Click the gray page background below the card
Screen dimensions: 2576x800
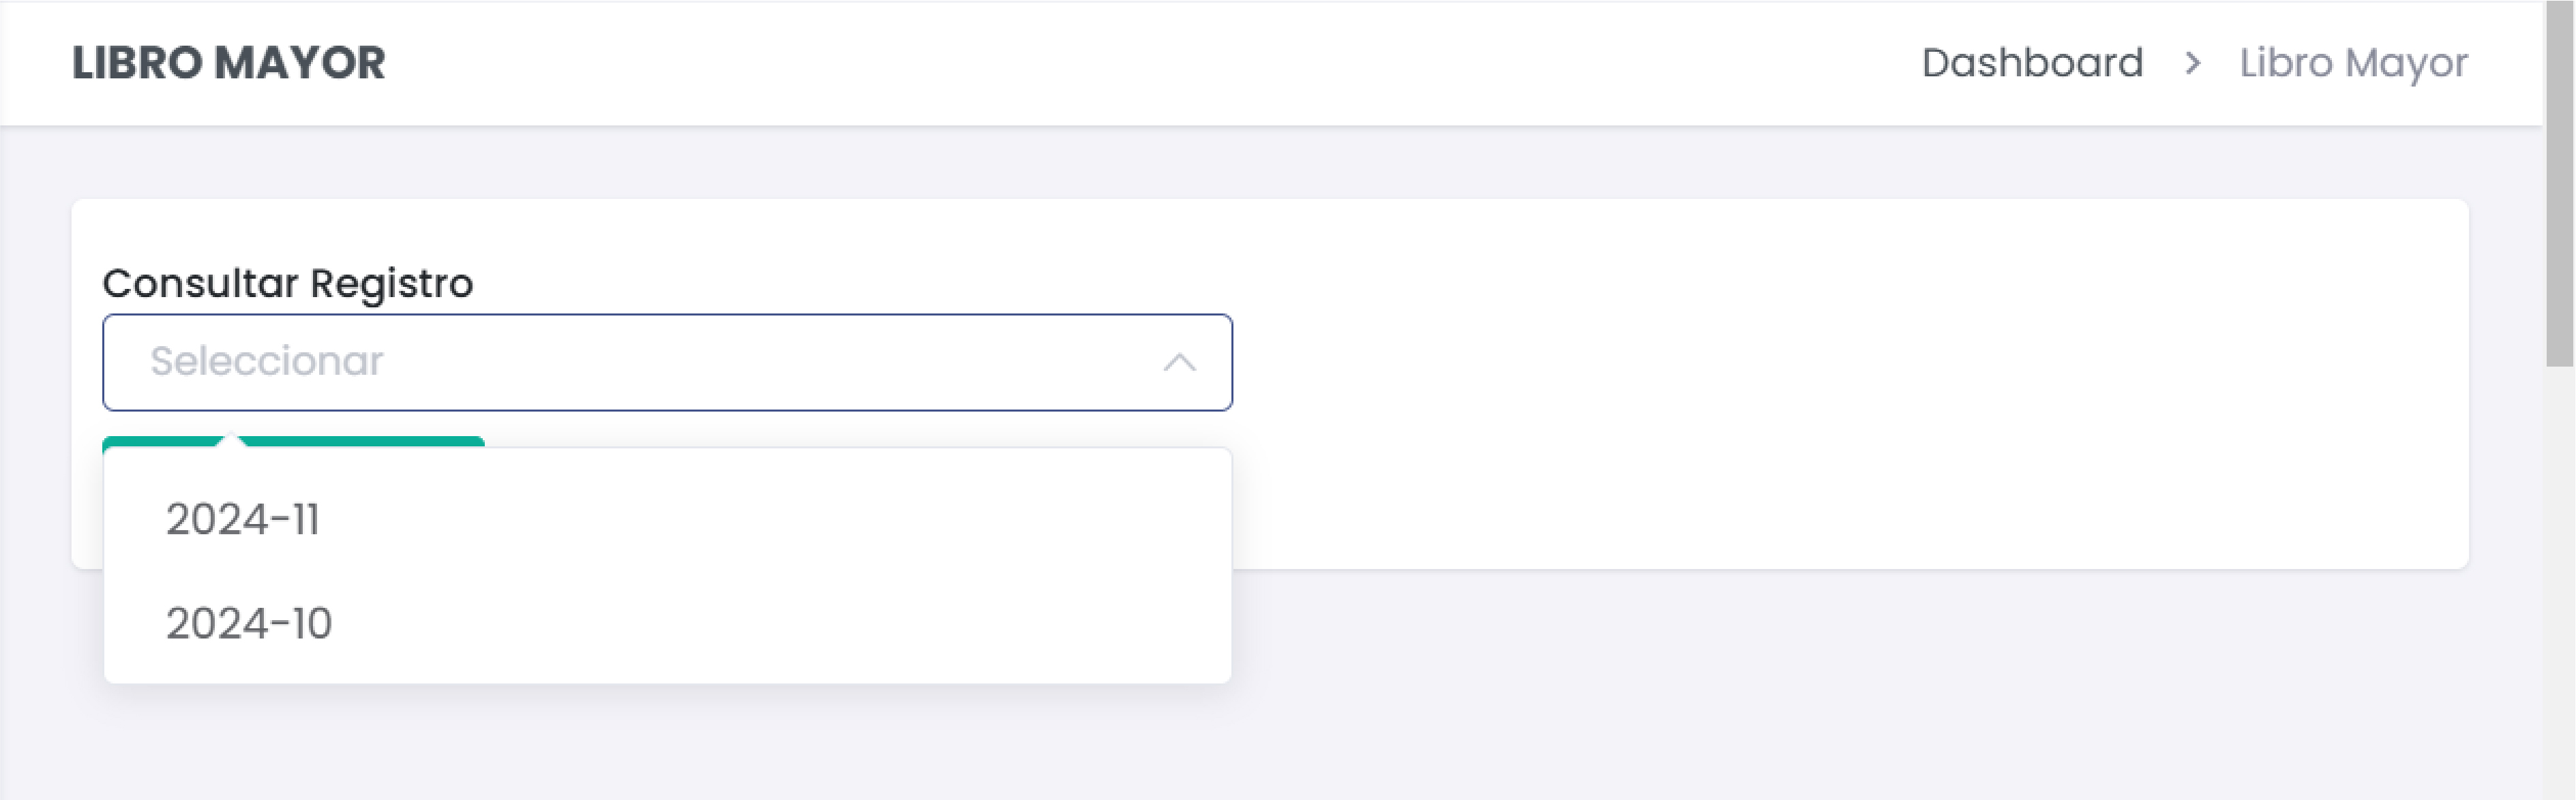pos(1800,690)
